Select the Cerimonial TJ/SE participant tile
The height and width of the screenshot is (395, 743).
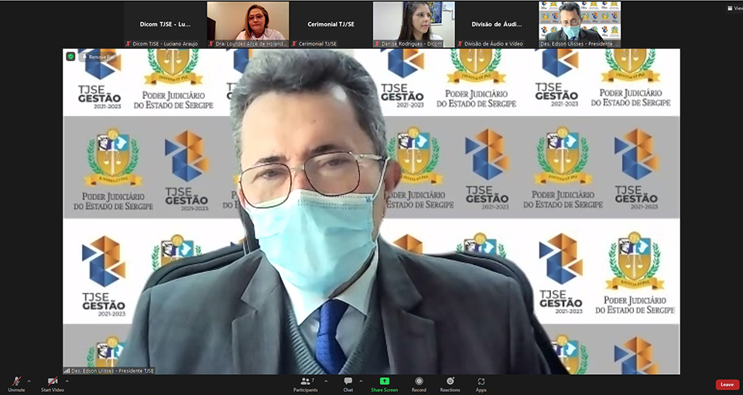[330, 24]
